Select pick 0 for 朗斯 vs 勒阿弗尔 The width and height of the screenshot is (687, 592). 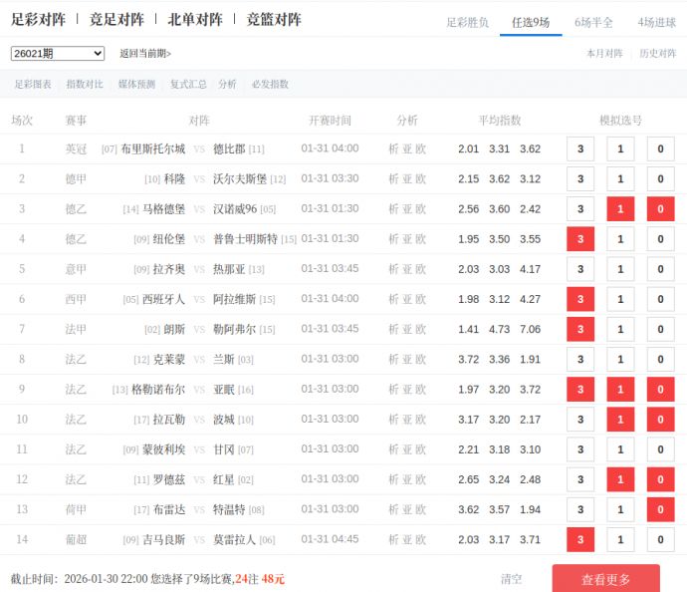point(660,330)
